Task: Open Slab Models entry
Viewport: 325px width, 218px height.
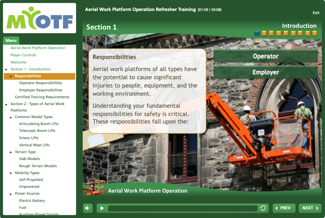Action: 29,159
